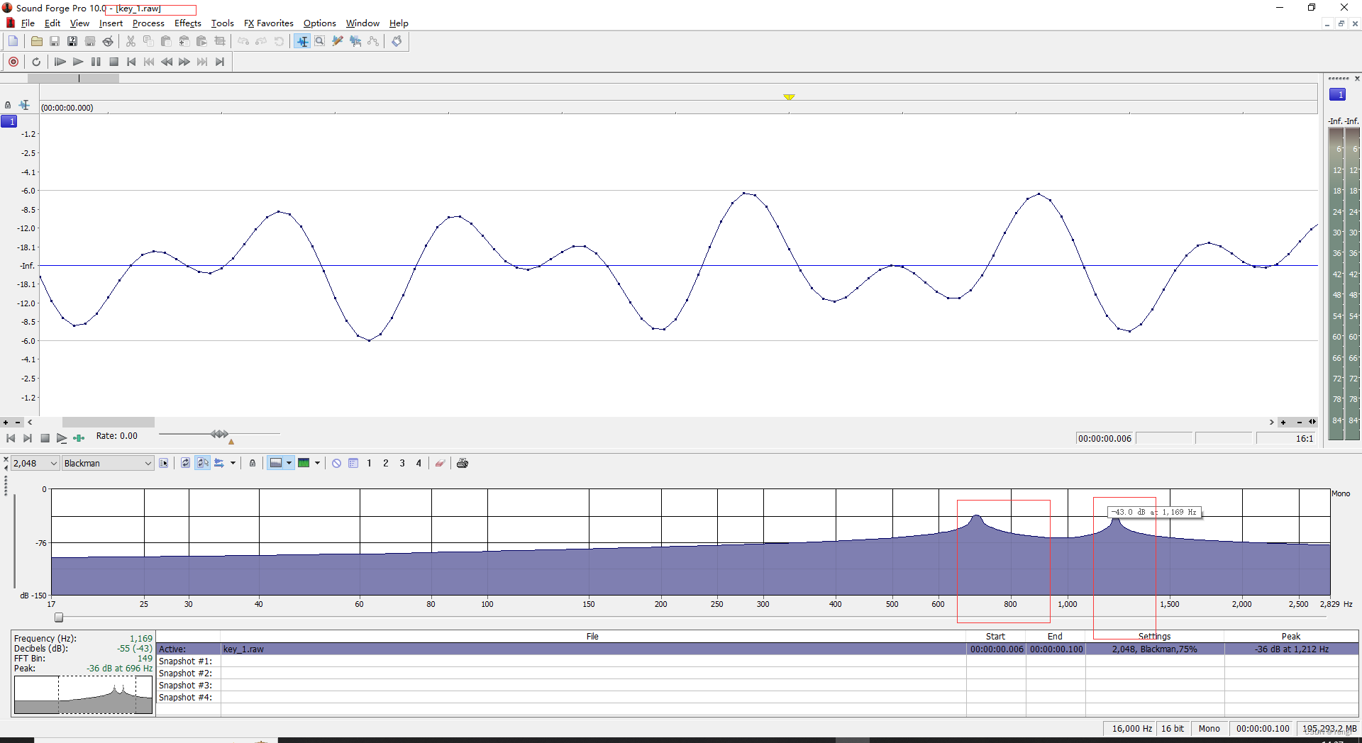Click Play All in the transport bar
This screenshot has width=1362, height=743.
[60, 62]
